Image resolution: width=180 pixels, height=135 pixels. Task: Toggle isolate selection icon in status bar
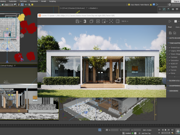pyautogui.click(x=100, y=130)
